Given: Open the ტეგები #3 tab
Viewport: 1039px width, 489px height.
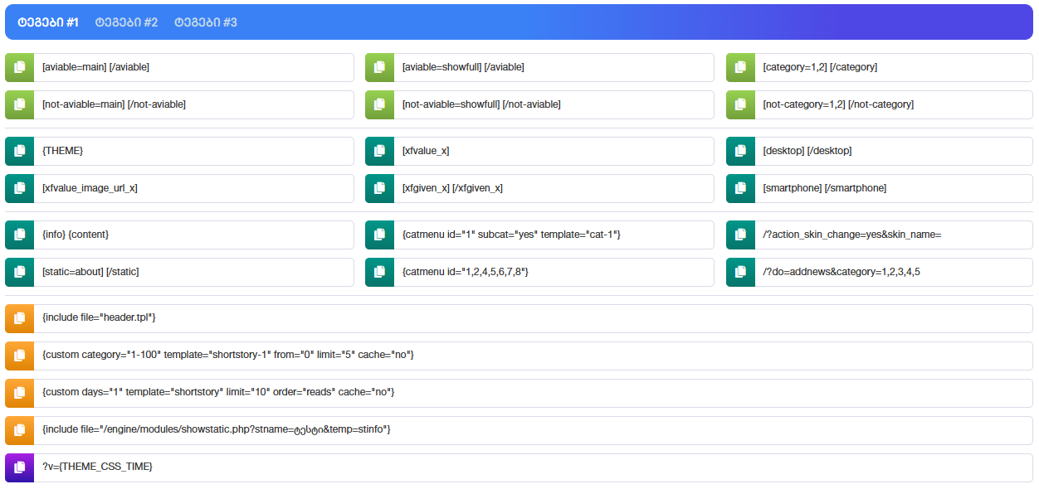Looking at the screenshot, I should [x=206, y=22].
